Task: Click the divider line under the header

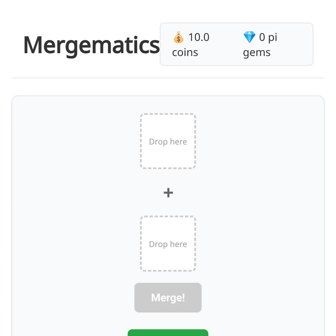Action: [168, 78]
